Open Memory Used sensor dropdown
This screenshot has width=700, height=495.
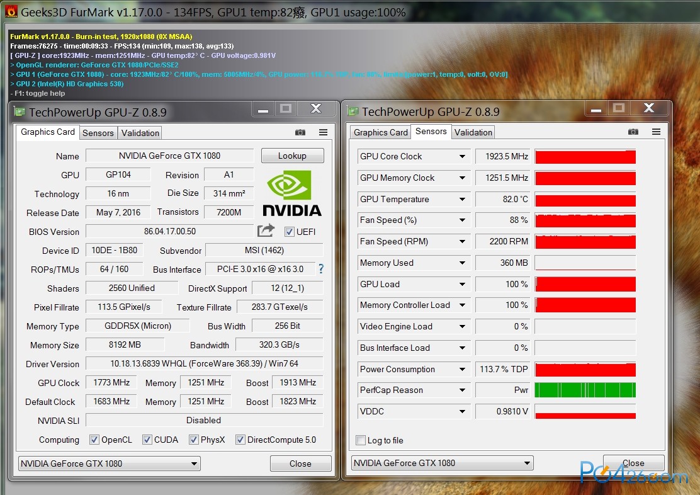pyautogui.click(x=462, y=263)
